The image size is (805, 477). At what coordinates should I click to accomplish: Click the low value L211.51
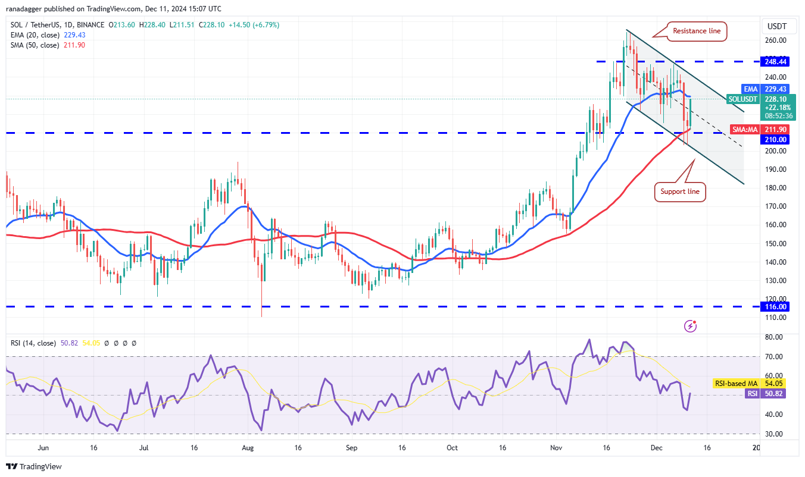(x=183, y=25)
